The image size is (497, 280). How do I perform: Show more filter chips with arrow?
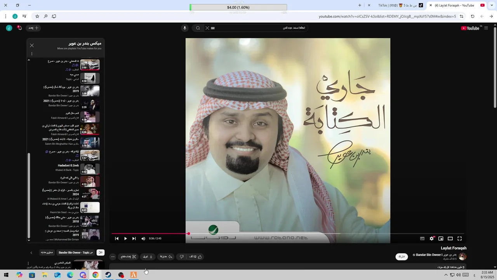pos(31,253)
